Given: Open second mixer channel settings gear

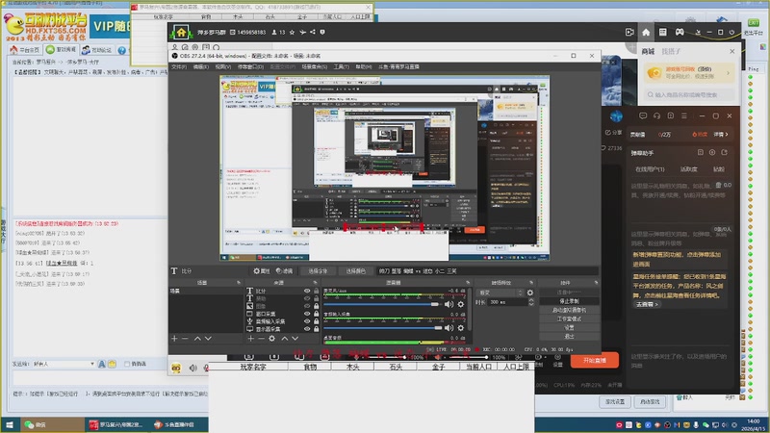Looking at the screenshot, I should (461, 328).
